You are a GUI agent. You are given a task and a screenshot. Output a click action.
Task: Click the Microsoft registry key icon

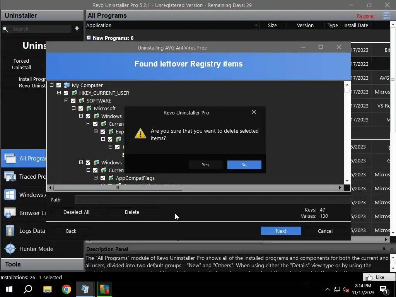point(89,108)
